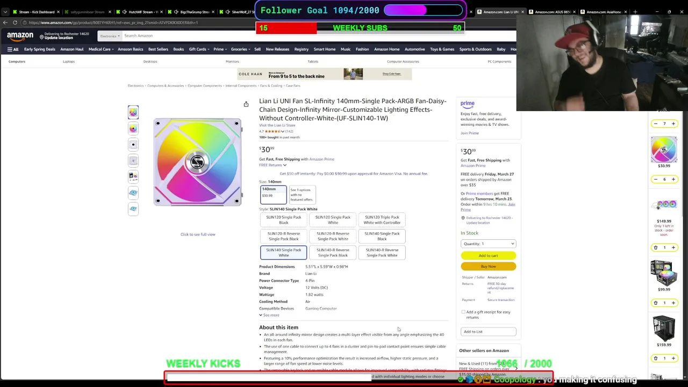Increase quantity of the seven-count cart item

(673, 124)
